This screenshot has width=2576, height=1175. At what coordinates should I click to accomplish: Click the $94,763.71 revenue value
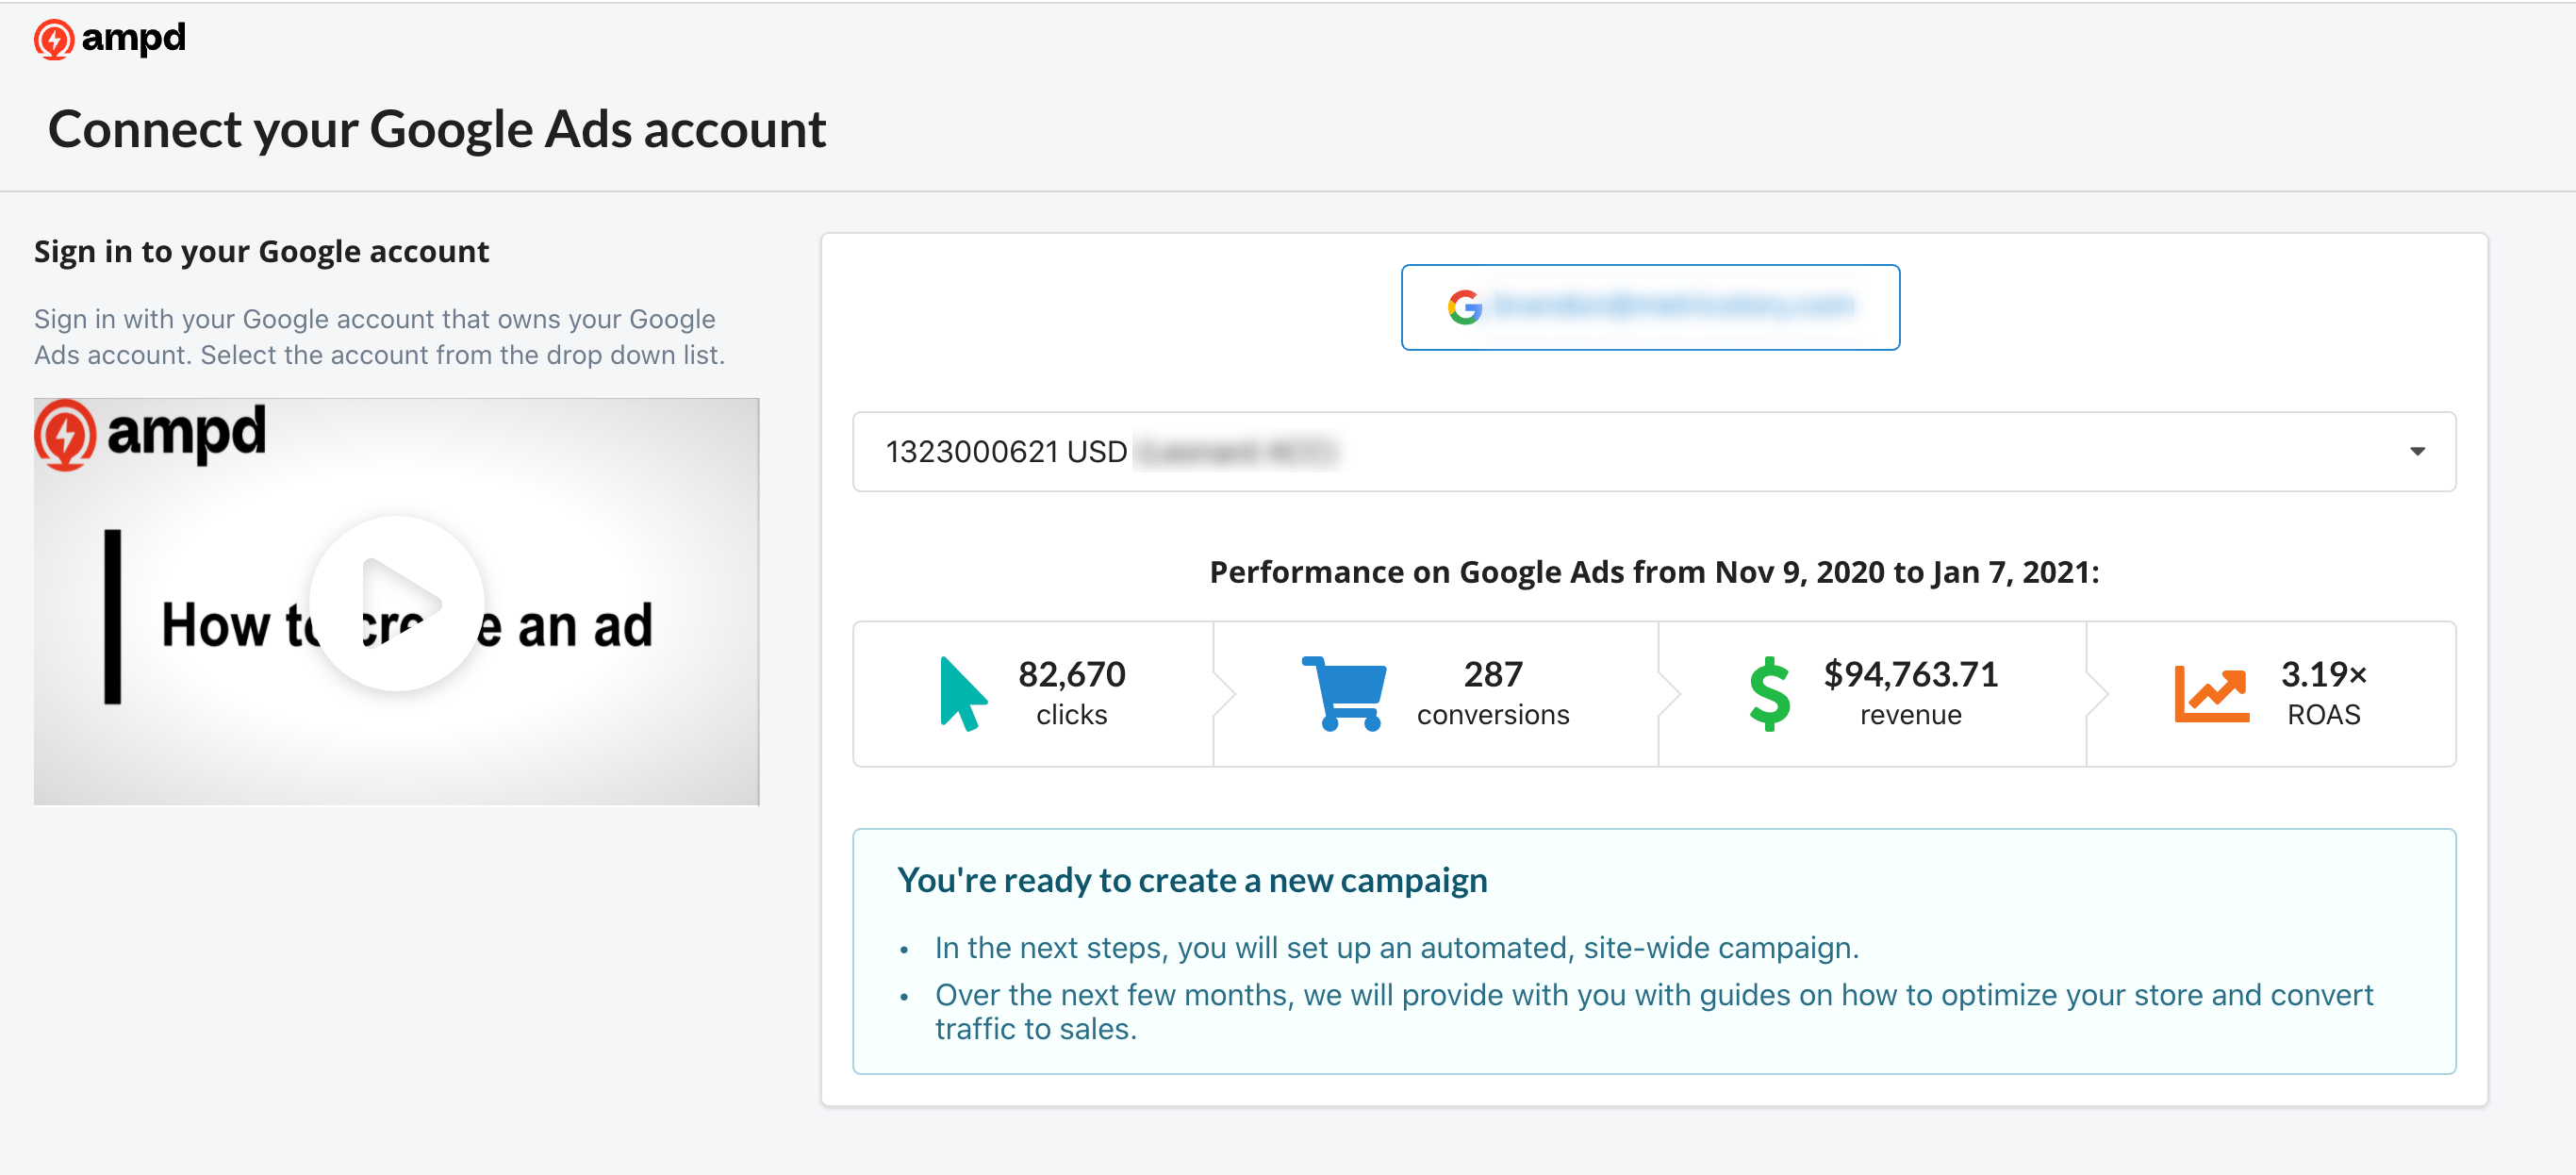point(1910,674)
